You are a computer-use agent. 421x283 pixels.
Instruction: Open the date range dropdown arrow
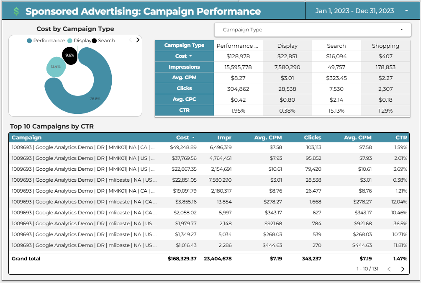(406, 11)
